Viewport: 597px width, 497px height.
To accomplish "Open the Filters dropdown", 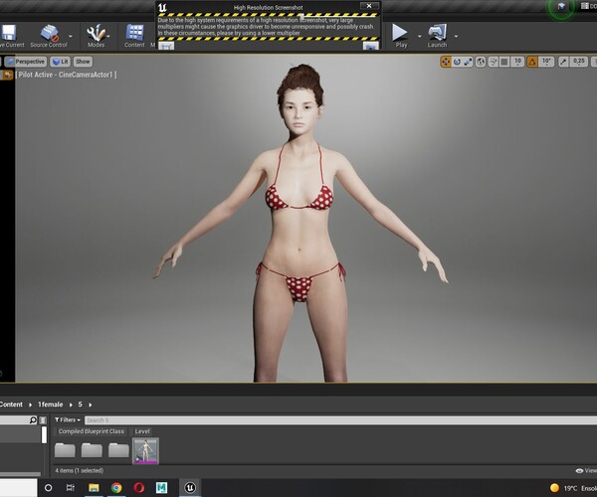I will pos(68,419).
